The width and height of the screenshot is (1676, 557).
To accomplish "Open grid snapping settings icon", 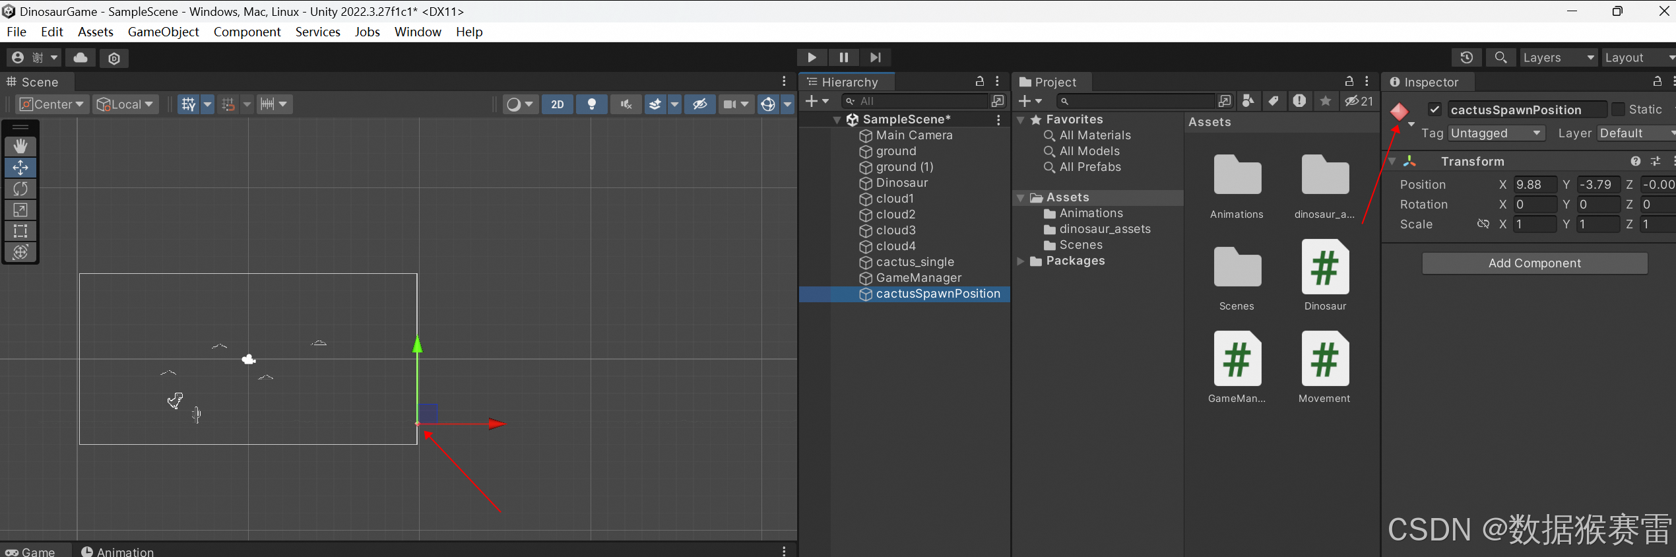I will pos(228,104).
